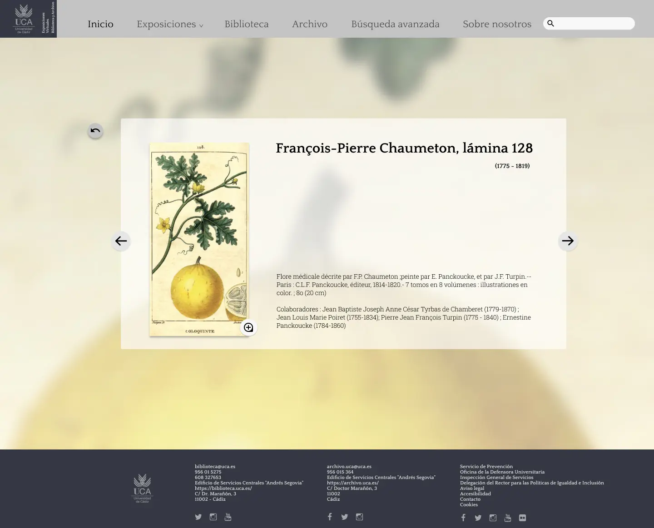Screen dimensions: 654x528
Task: Click the search magnifier icon in the header
Action: [x=551, y=23]
